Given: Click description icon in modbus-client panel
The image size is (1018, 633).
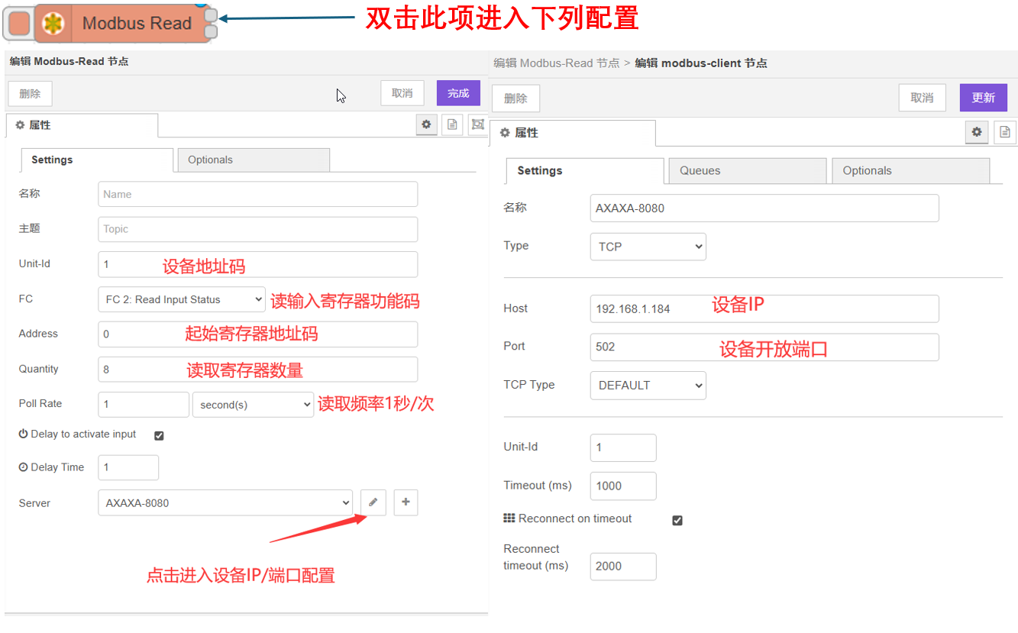Looking at the screenshot, I should click(1004, 132).
